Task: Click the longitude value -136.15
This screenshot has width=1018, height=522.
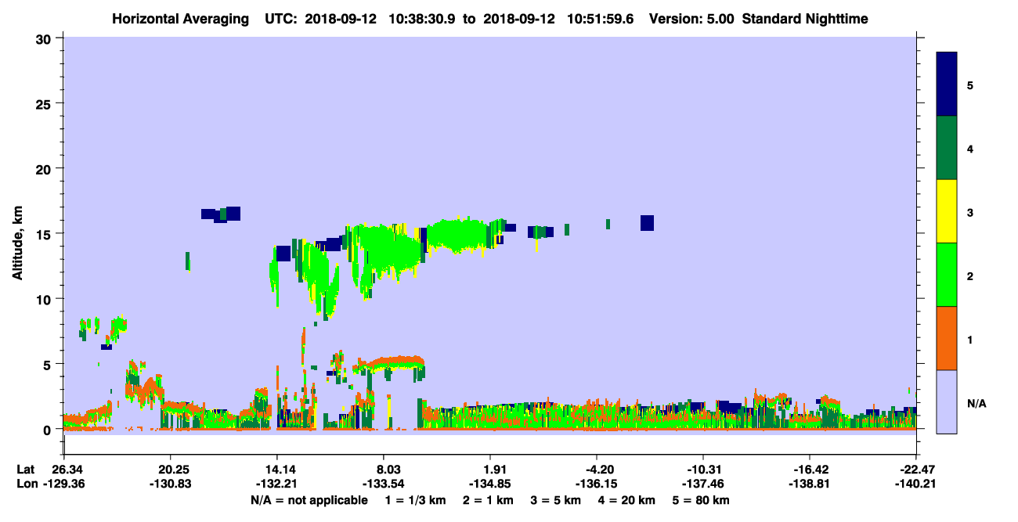Action: coord(597,484)
